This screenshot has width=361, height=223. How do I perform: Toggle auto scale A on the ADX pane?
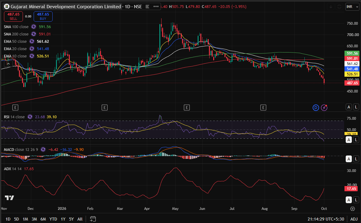pyautogui.click(x=349, y=200)
